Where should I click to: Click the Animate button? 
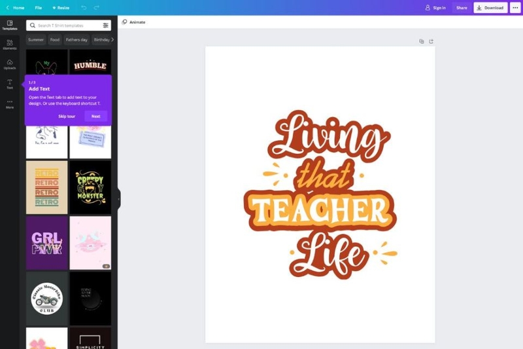point(134,22)
